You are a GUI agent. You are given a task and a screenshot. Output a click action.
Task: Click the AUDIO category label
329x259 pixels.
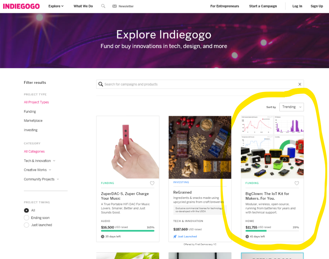pyautogui.click(x=106, y=221)
